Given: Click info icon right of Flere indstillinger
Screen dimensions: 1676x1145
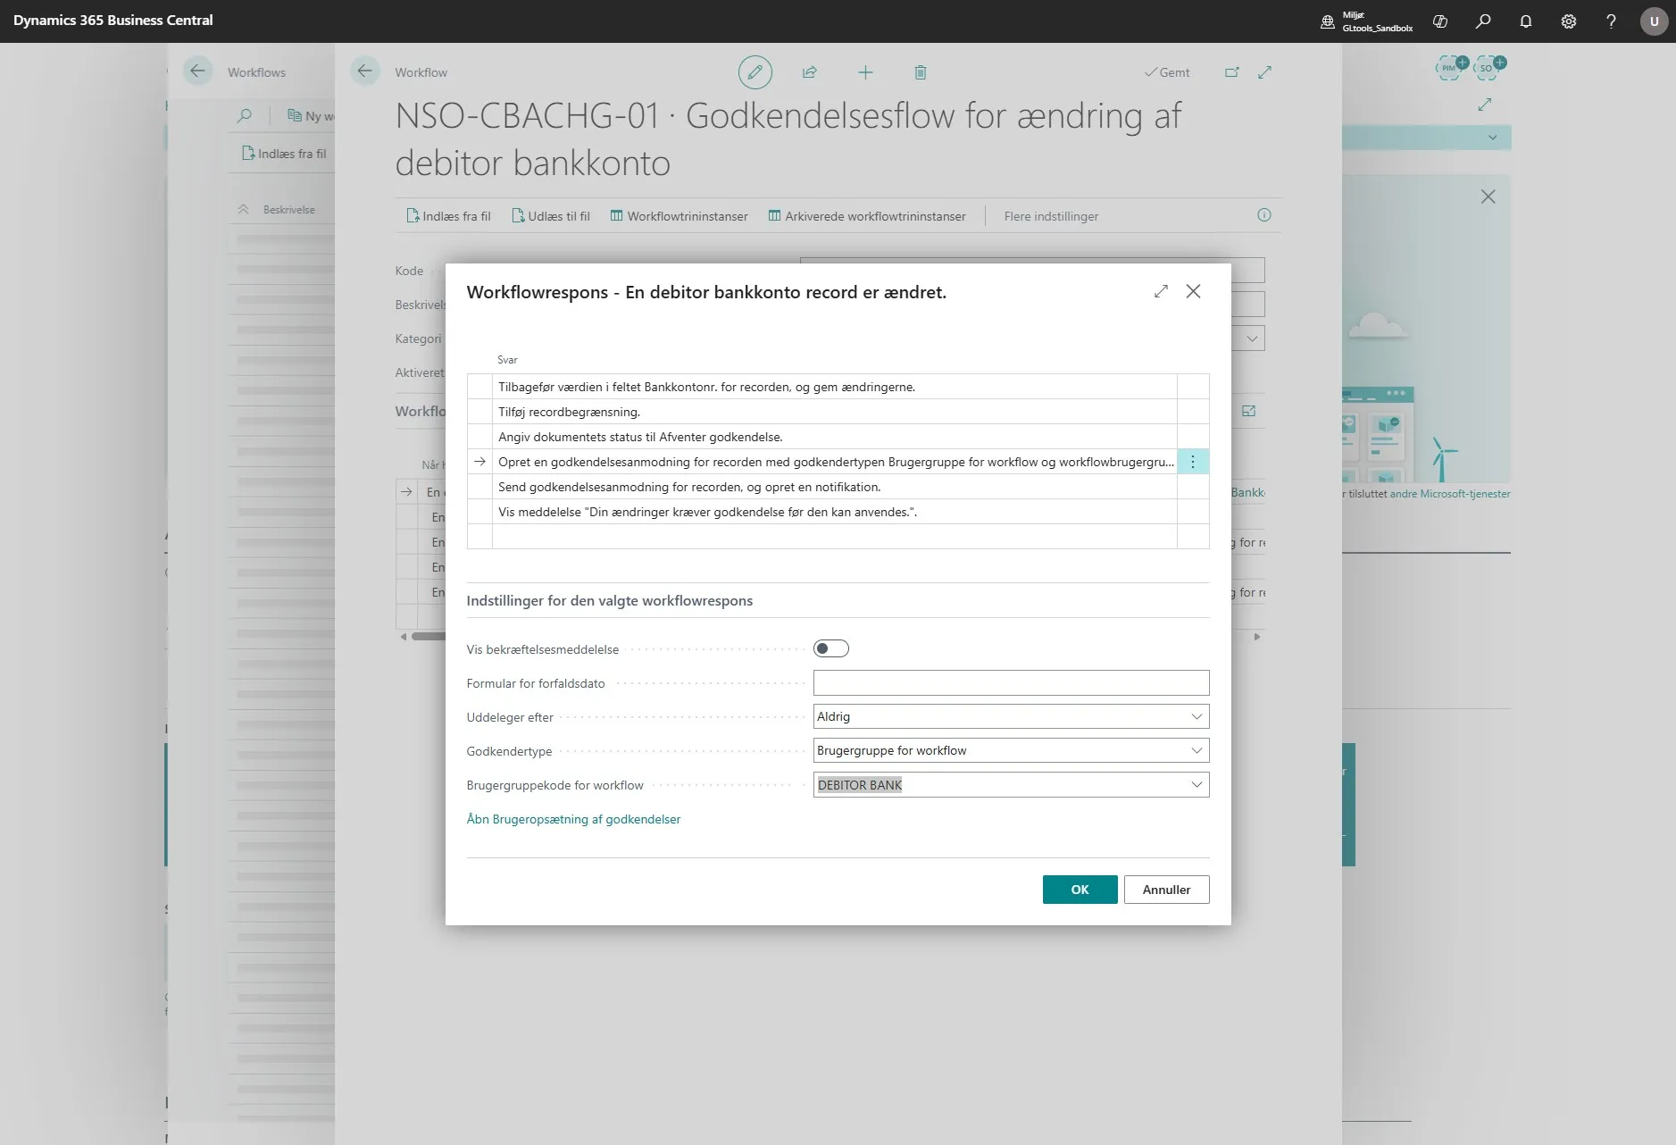Looking at the screenshot, I should click(1264, 215).
